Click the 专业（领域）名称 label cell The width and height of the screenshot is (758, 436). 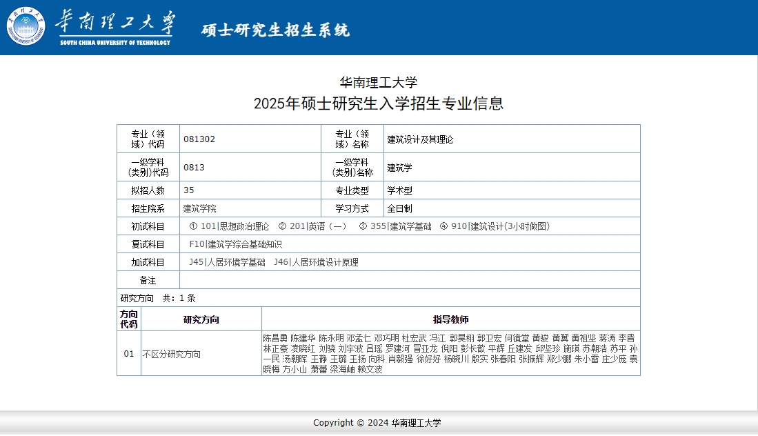pos(352,139)
